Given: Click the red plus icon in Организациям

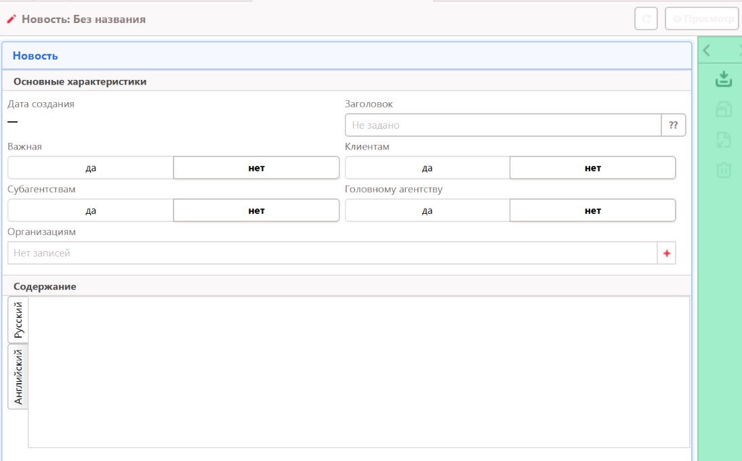Looking at the screenshot, I should pyautogui.click(x=667, y=253).
